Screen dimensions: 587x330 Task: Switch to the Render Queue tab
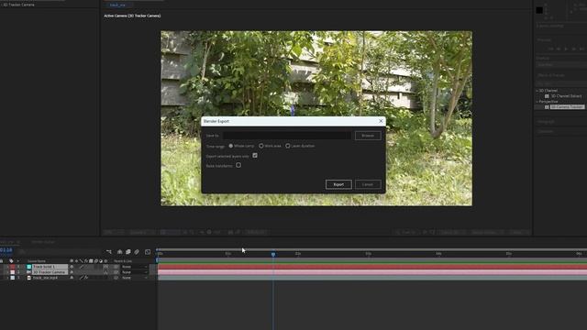pyautogui.click(x=43, y=242)
